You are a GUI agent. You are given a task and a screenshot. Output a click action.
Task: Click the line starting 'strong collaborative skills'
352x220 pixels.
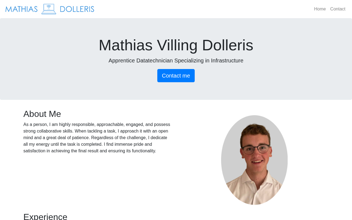(x=96, y=131)
